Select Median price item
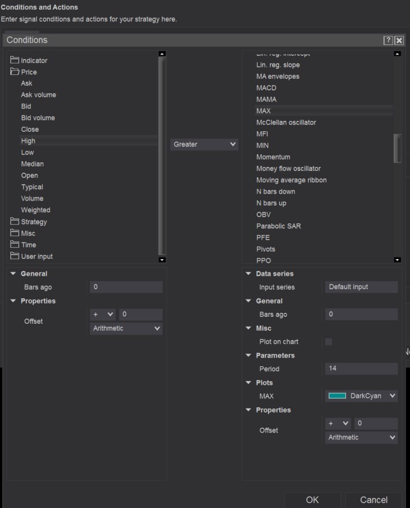Screen dimensions: 410x508 coord(32,164)
